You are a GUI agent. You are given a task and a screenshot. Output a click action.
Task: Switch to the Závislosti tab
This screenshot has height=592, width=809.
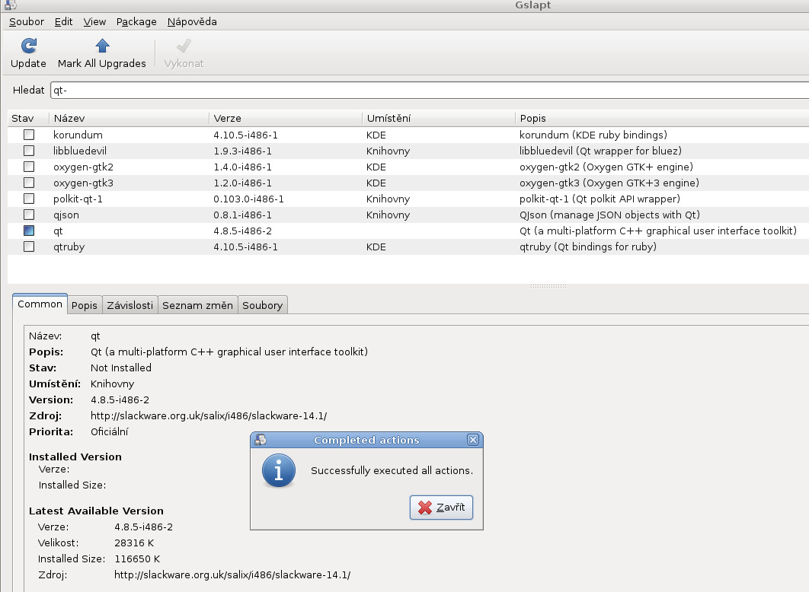click(130, 305)
